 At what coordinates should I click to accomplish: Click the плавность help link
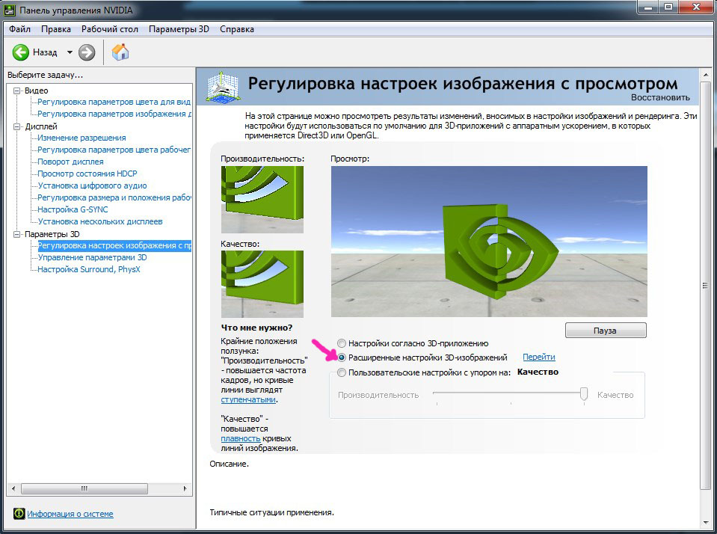pos(241,438)
